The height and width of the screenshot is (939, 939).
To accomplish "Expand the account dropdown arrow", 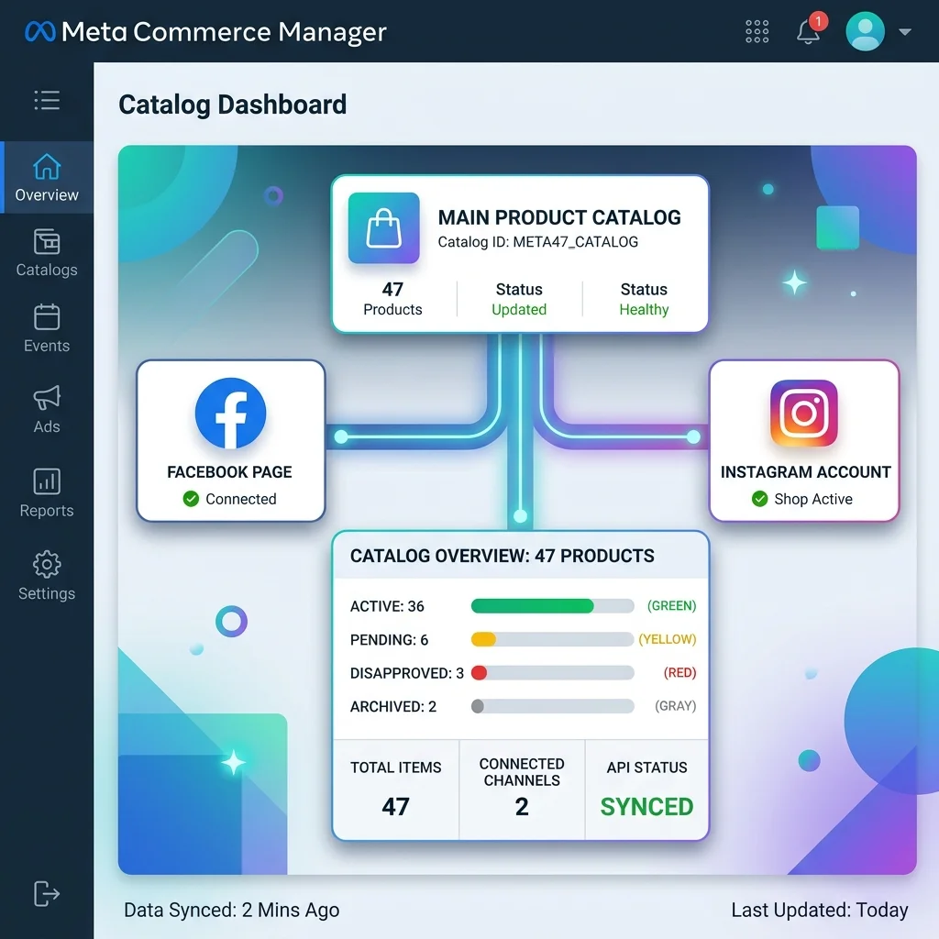I will [905, 32].
